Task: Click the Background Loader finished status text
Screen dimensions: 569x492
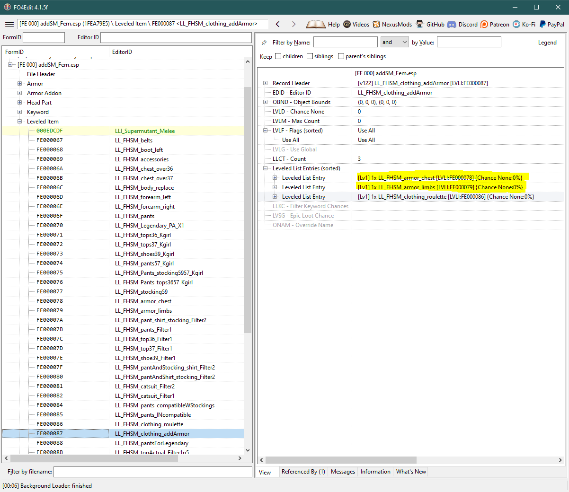Action: pos(47,486)
